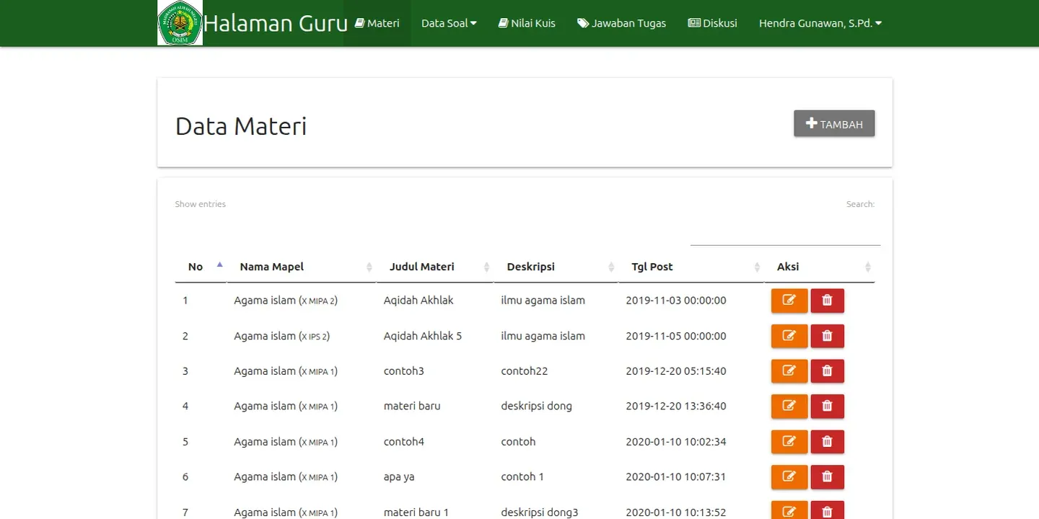Open the Materi menu in navbar
The image size is (1039, 519).
pos(377,23)
